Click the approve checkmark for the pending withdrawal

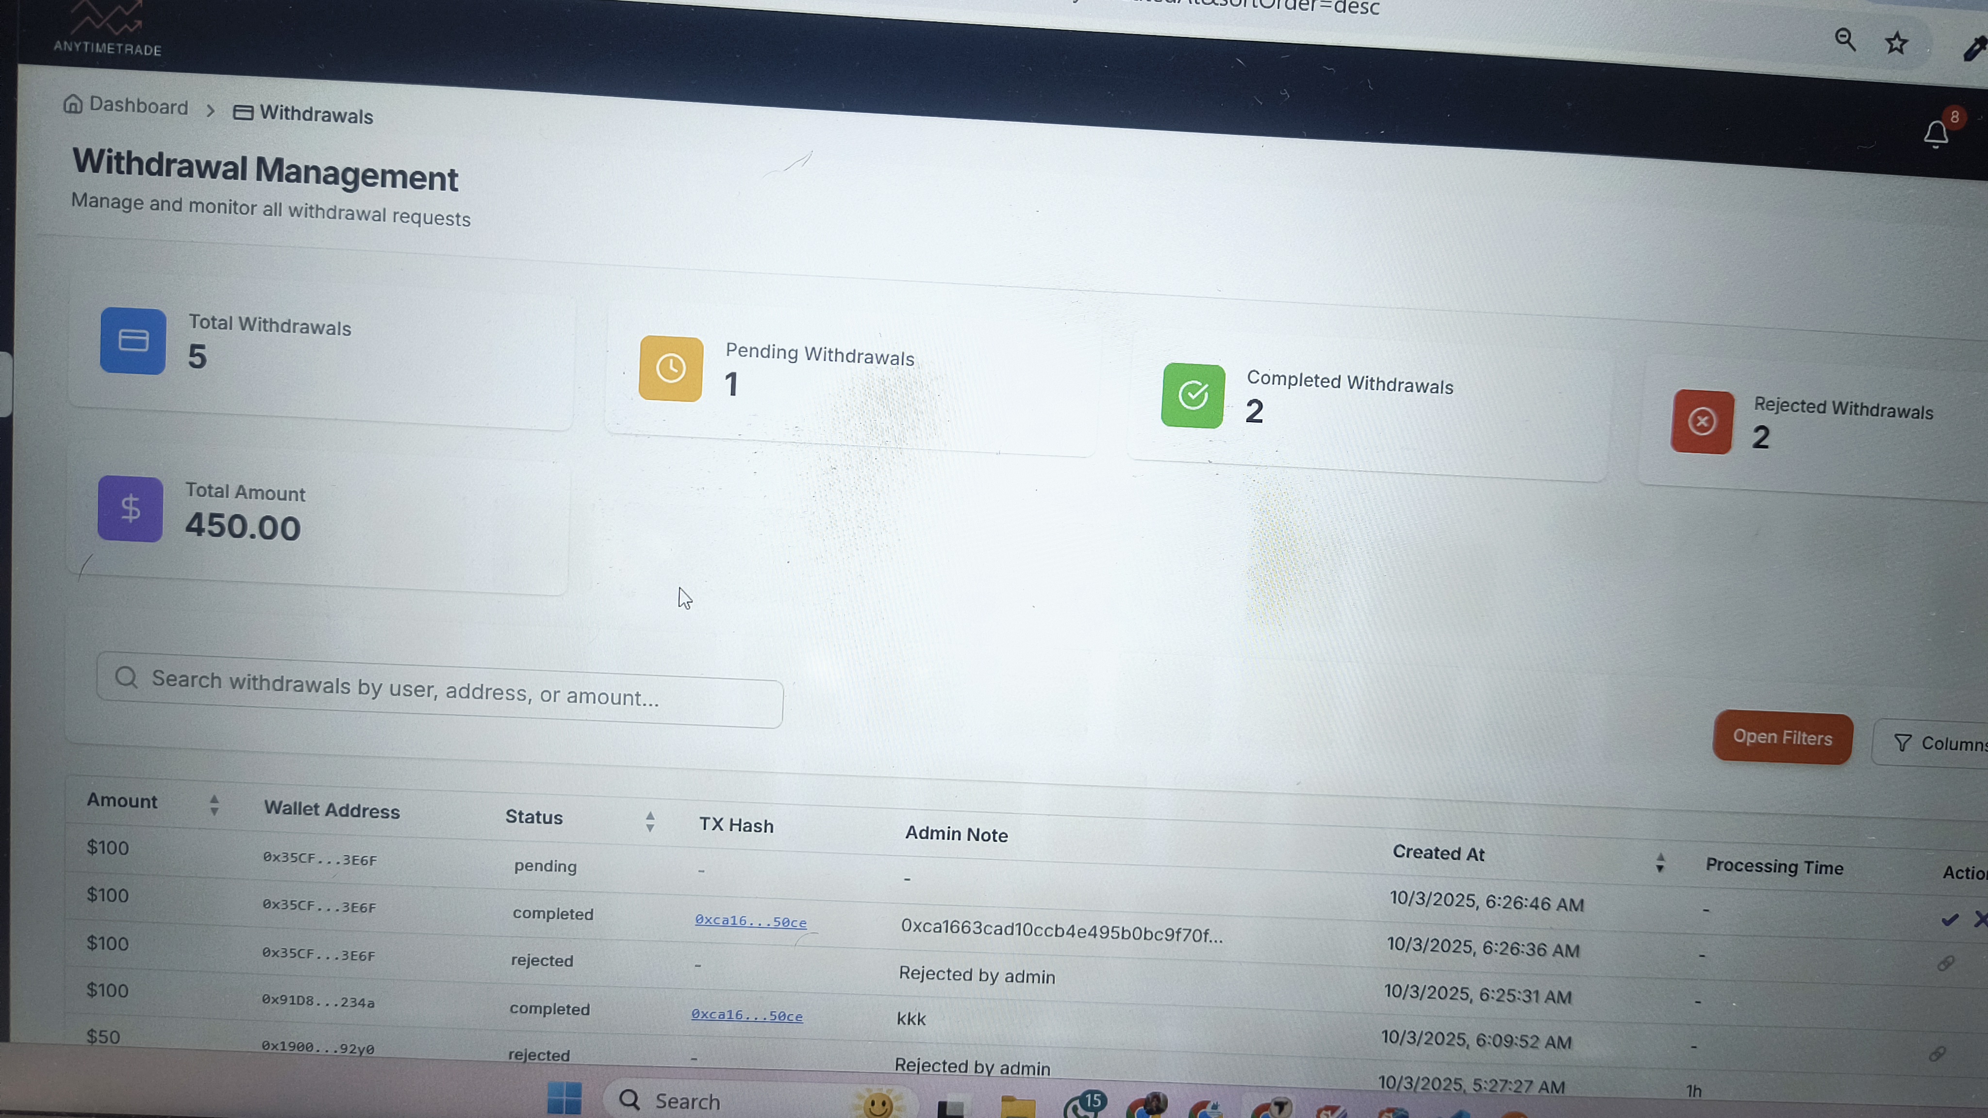[x=1949, y=920]
